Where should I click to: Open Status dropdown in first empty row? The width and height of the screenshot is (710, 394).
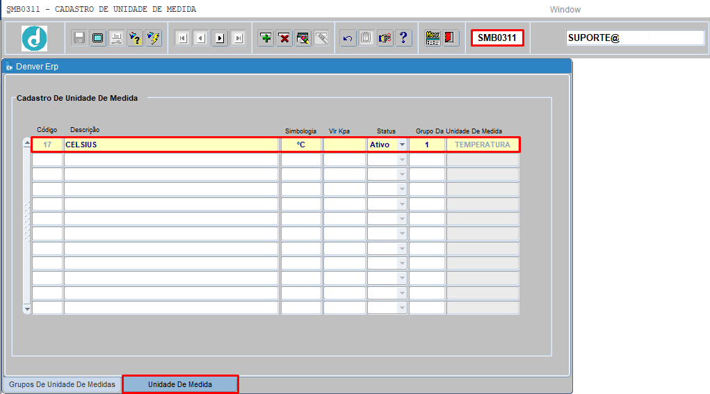coord(402,160)
